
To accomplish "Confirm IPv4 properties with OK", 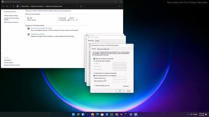I will pyautogui.click(x=120, y=91).
